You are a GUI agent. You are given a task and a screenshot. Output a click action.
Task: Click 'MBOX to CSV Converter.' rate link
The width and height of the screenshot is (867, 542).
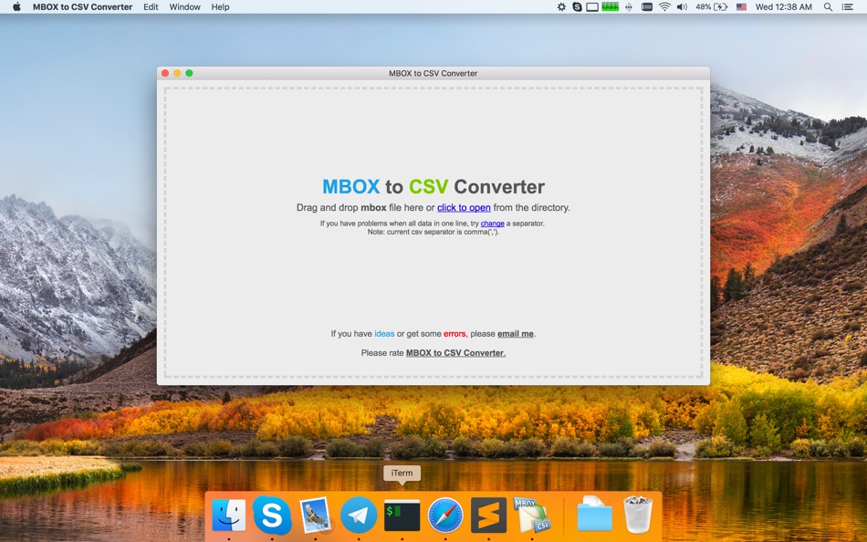455,353
